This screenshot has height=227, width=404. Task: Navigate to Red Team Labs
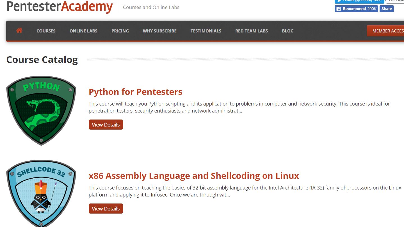coord(252,31)
